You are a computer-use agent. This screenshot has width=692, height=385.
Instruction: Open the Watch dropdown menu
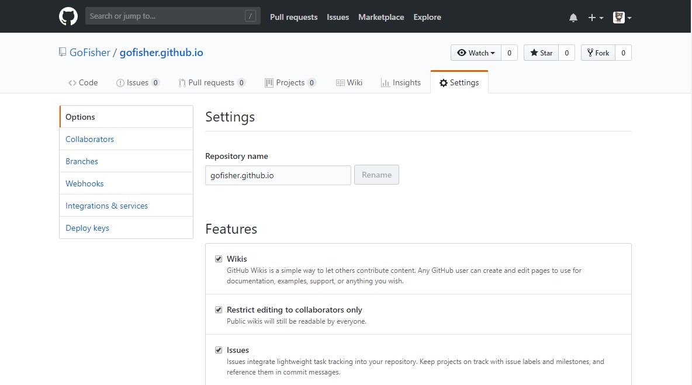[x=476, y=53]
